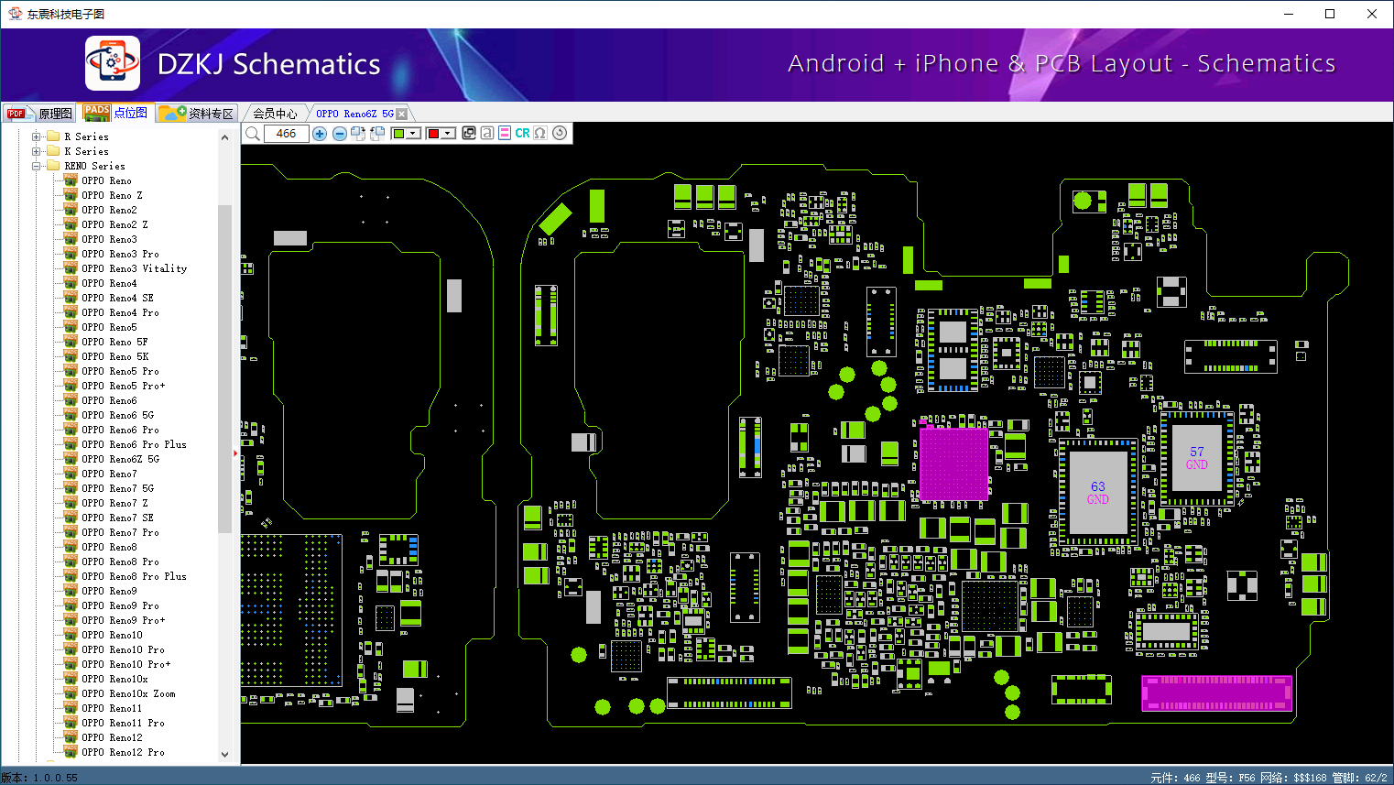Image resolution: width=1394 pixels, height=785 pixels.
Task: Open OPPO Reno8 Pro Plus layout
Action: point(134,576)
